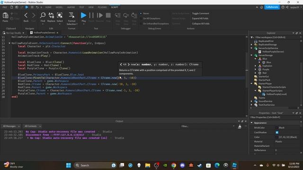
Task: Expand the SoundService tree node
Action: click(251, 101)
